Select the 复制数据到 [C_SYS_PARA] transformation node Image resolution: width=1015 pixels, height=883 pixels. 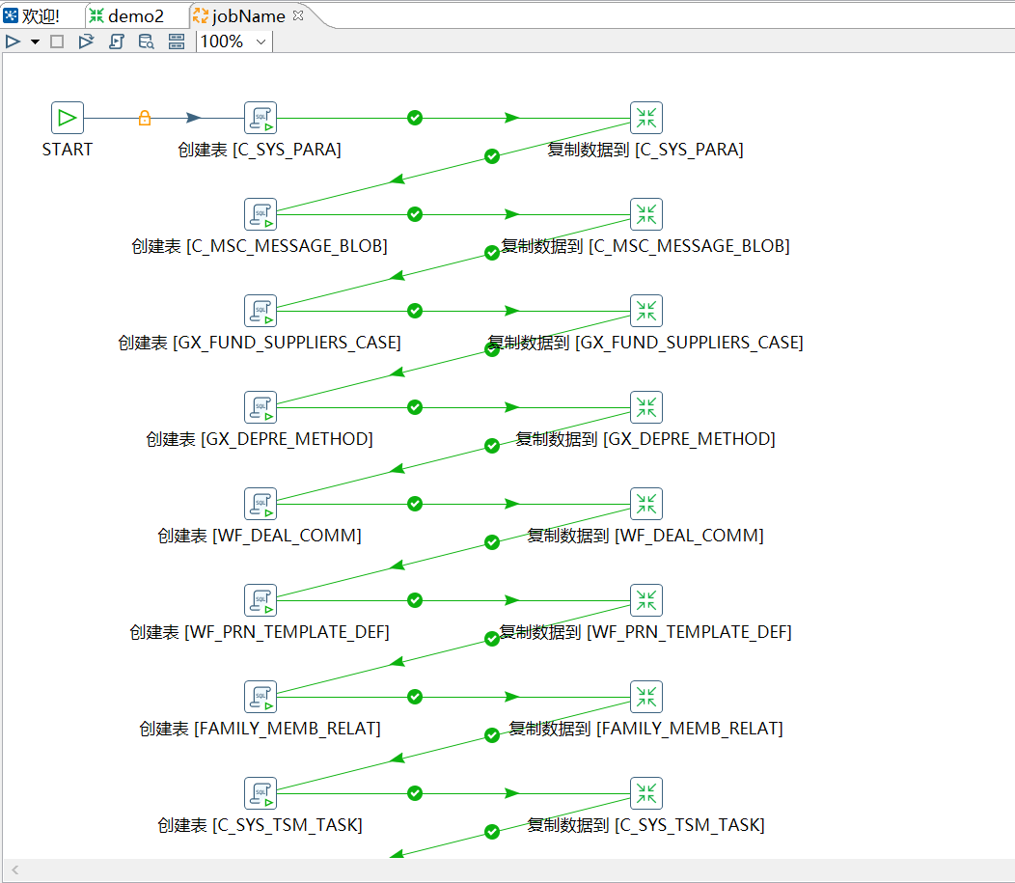[x=646, y=118]
